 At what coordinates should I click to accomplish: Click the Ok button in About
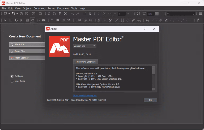(x=150, y=100)
